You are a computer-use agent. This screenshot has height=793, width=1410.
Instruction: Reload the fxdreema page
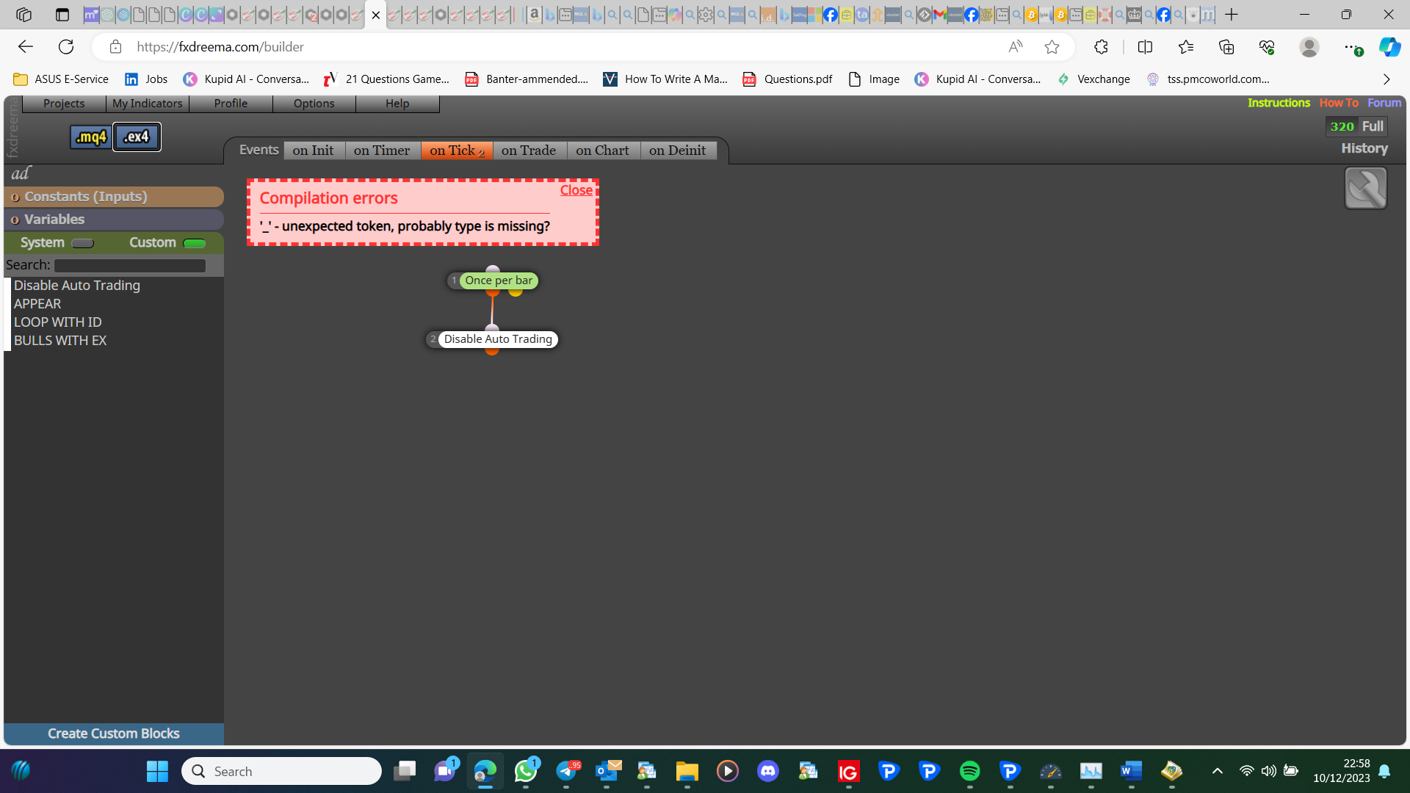tap(66, 47)
